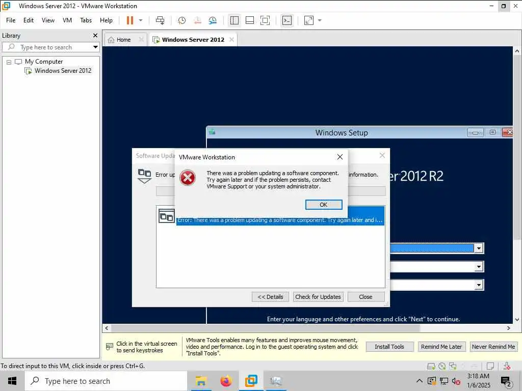Screen dimensions: 522x391
Task: Open File Explorer from taskbar
Action: [201, 381]
